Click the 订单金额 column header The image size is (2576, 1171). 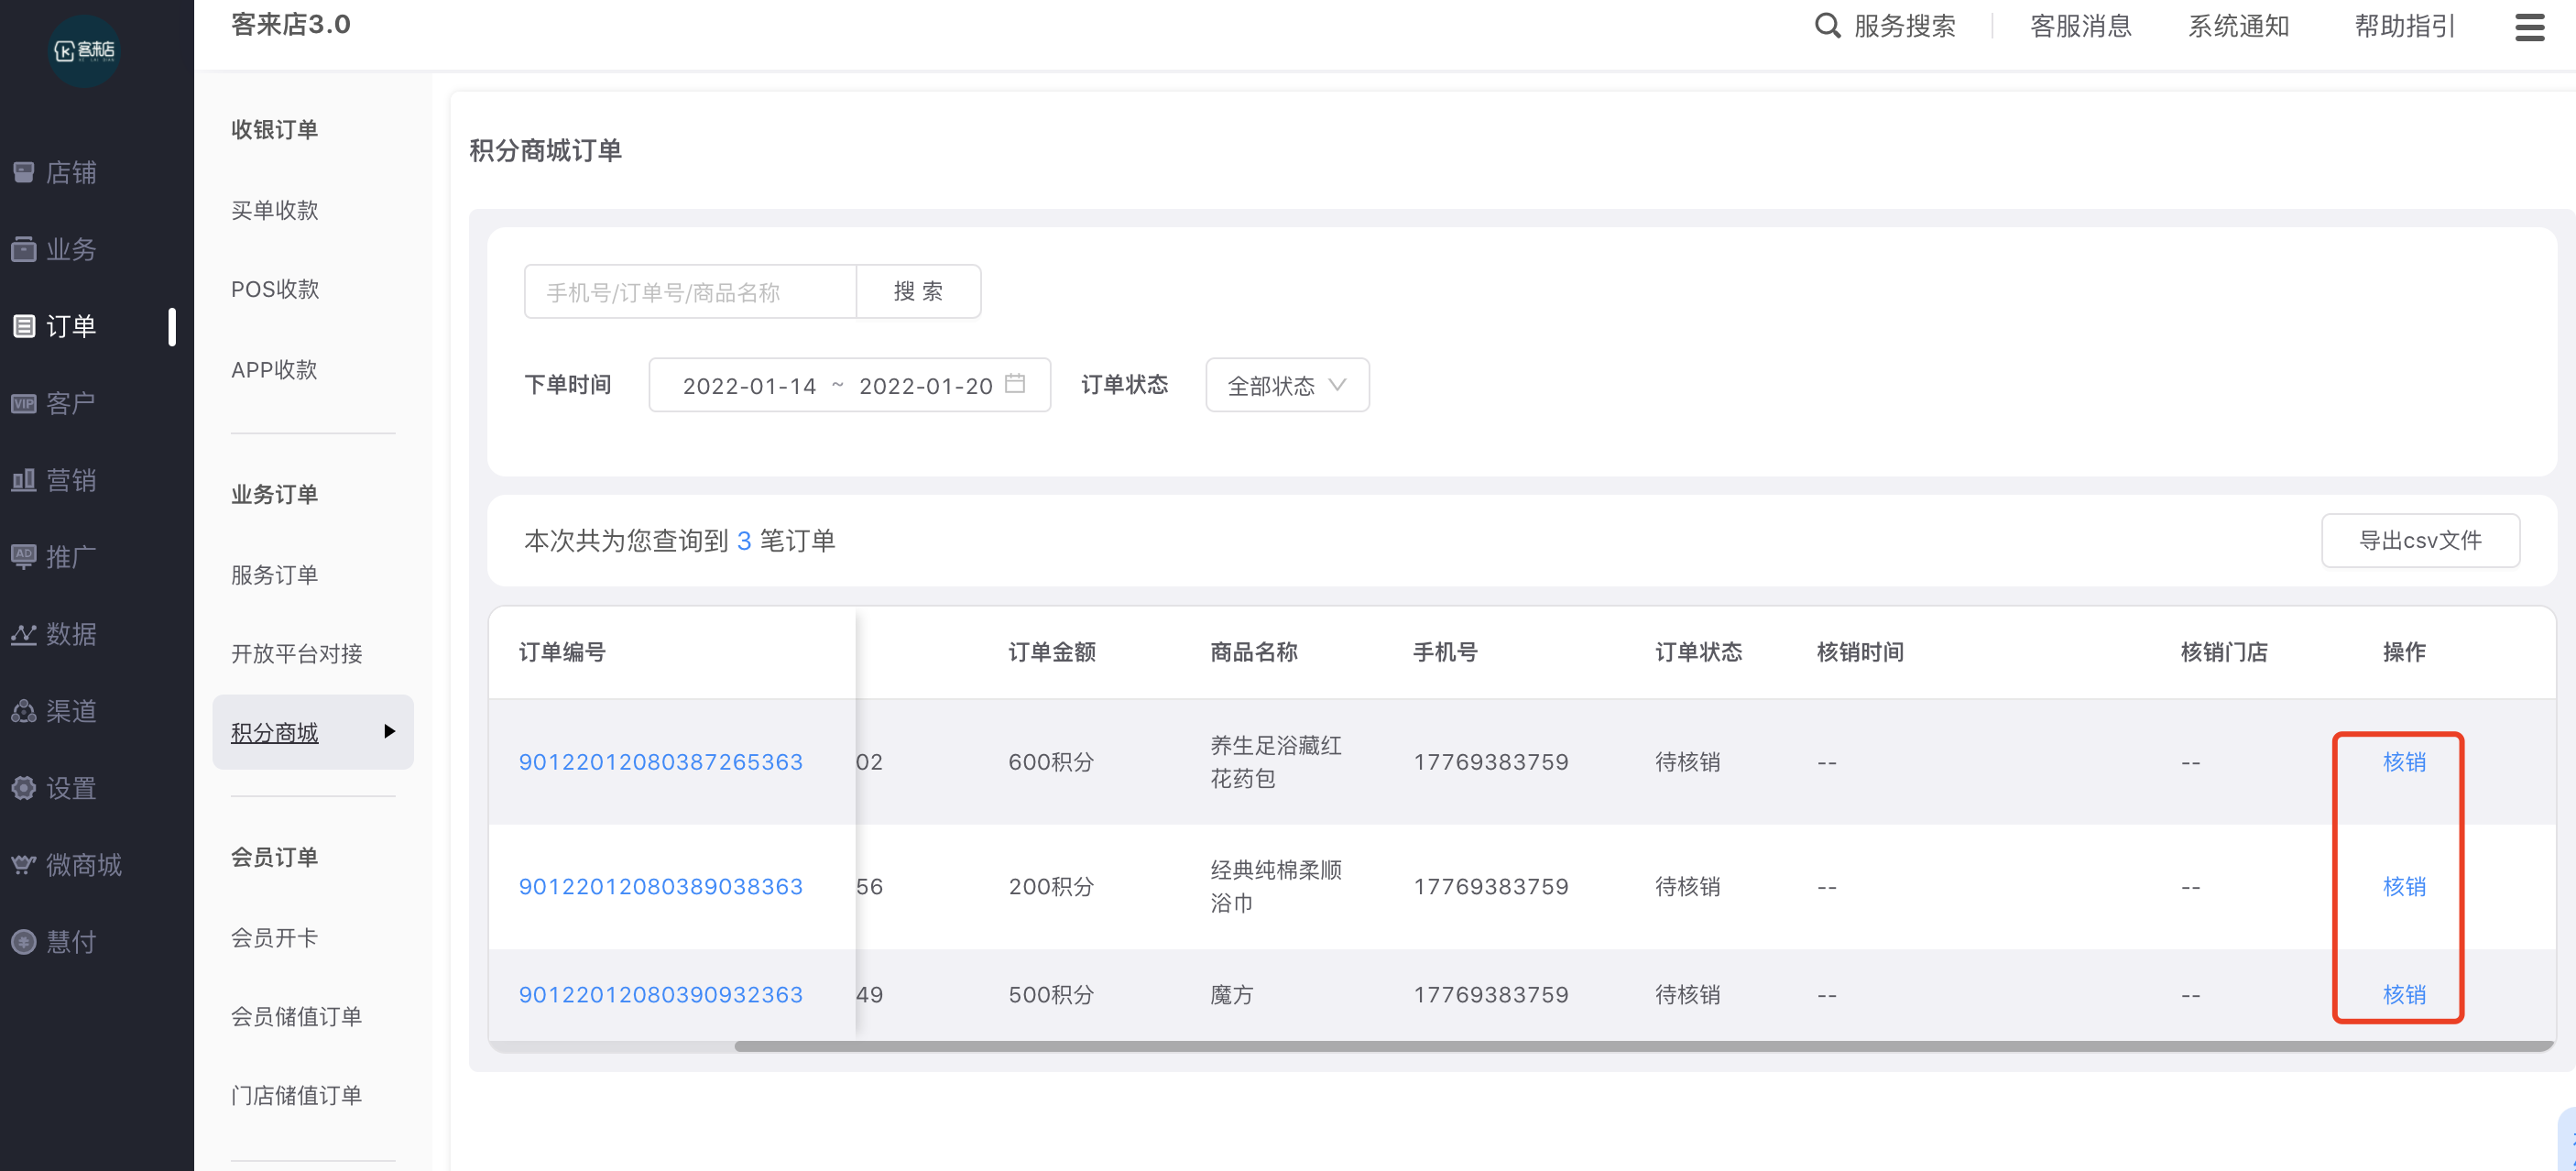pos(1052,652)
